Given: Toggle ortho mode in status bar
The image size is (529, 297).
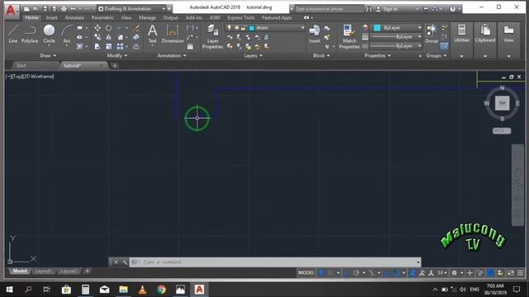Looking at the screenshot, I should [x=346, y=273].
